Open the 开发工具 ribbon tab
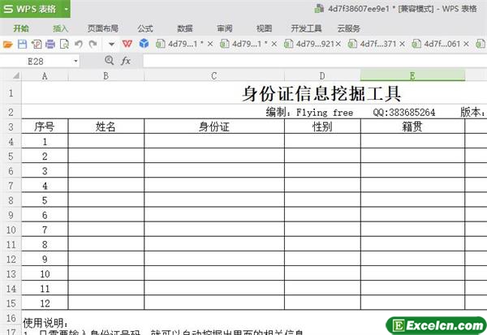The height and width of the screenshot is (335, 487). pos(306,28)
